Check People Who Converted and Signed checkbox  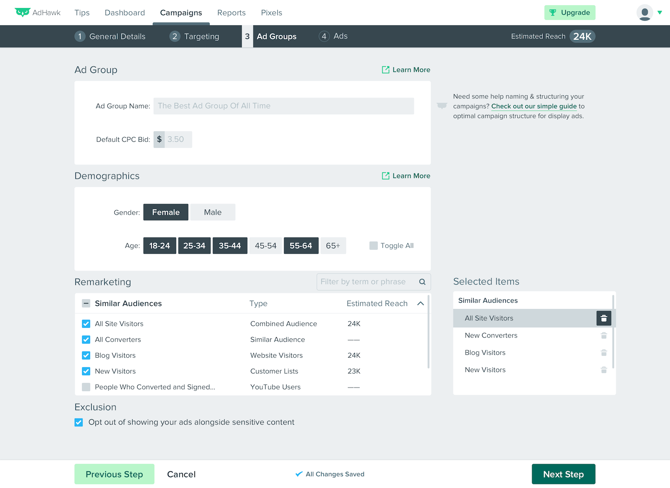click(x=86, y=387)
